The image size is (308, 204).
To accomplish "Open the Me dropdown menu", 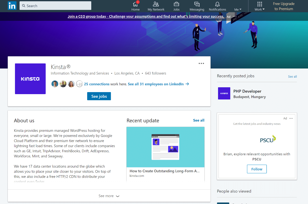I will [237, 9].
